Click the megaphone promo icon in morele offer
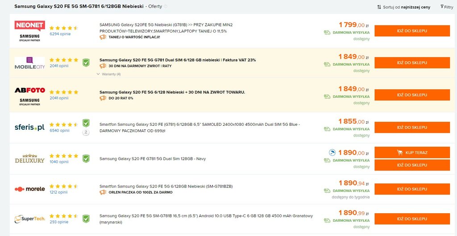 [103, 192]
